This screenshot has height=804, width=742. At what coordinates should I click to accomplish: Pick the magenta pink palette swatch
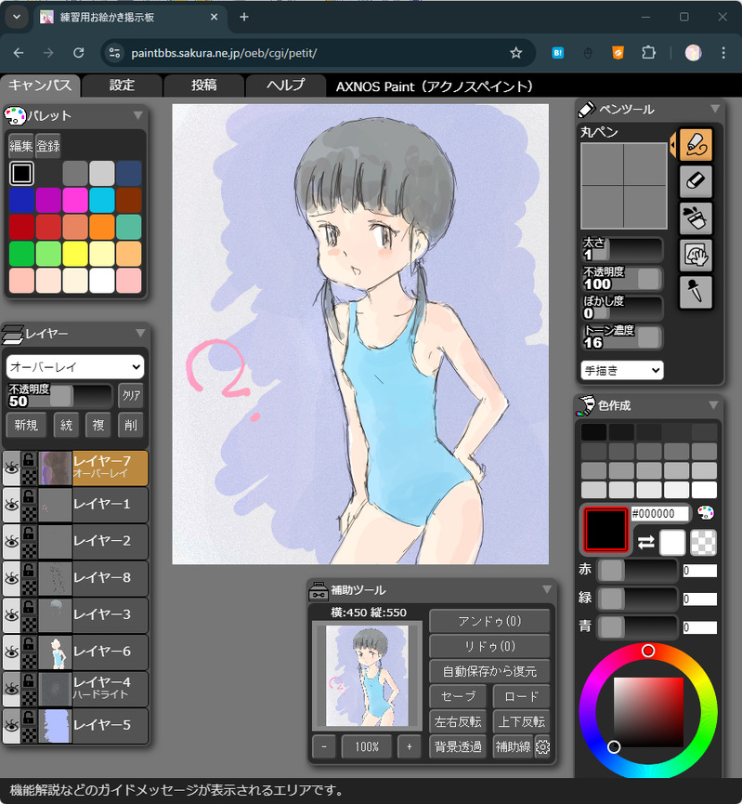point(75,200)
